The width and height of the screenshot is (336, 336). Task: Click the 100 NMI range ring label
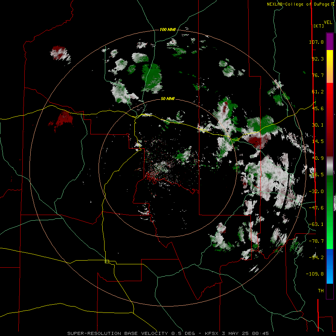(x=168, y=29)
